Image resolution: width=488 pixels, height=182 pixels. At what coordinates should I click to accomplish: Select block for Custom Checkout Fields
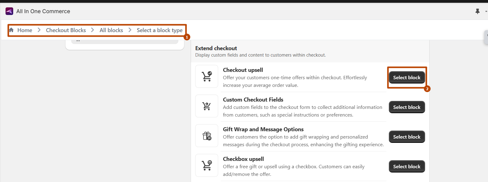click(407, 107)
